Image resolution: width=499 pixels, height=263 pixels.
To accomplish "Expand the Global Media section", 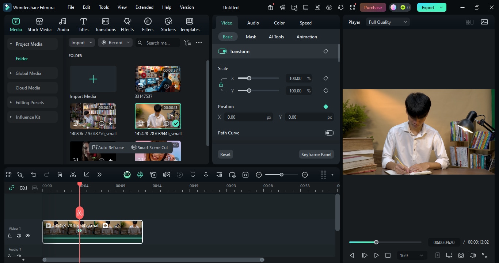I will 28,73.
